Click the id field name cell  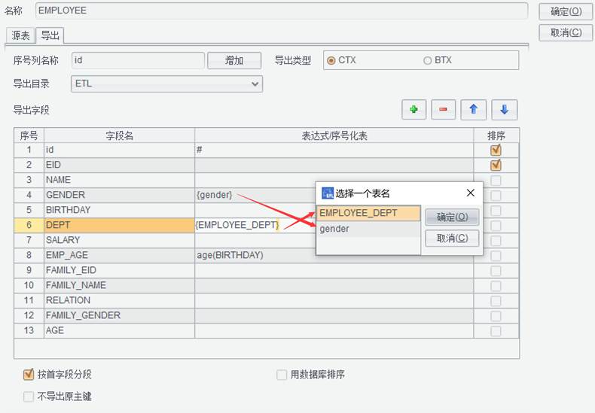click(119, 150)
